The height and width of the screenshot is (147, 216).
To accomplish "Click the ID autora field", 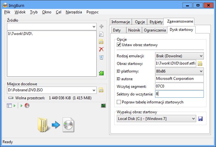I will click(179, 79).
